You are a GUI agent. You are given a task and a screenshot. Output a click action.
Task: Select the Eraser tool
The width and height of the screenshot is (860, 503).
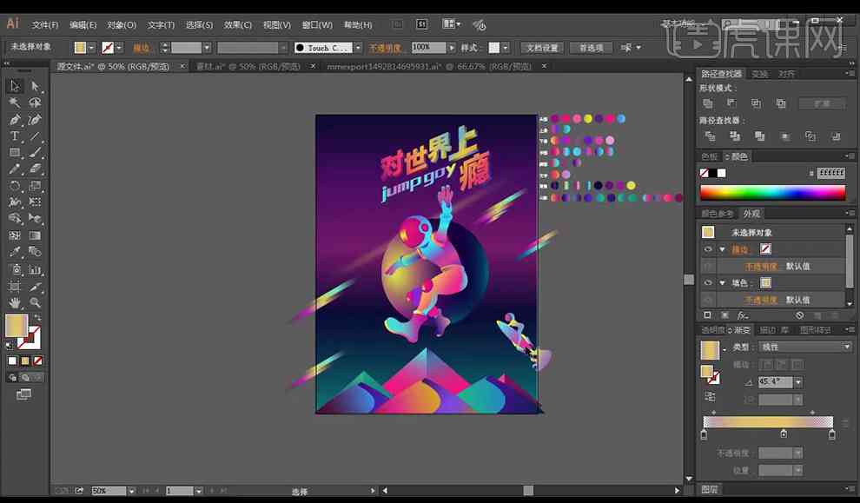click(x=35, y=169)
